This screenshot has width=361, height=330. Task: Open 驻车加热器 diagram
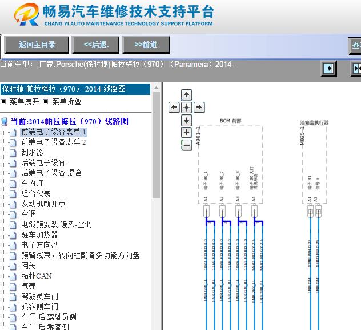click(x=39, y=235)
